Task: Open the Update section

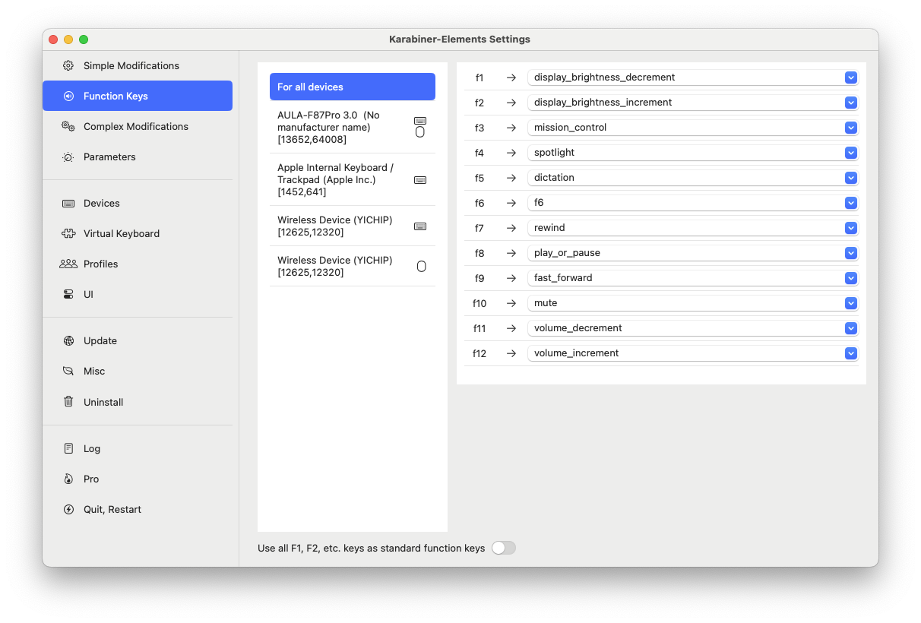Action: [x=138, y=340]
